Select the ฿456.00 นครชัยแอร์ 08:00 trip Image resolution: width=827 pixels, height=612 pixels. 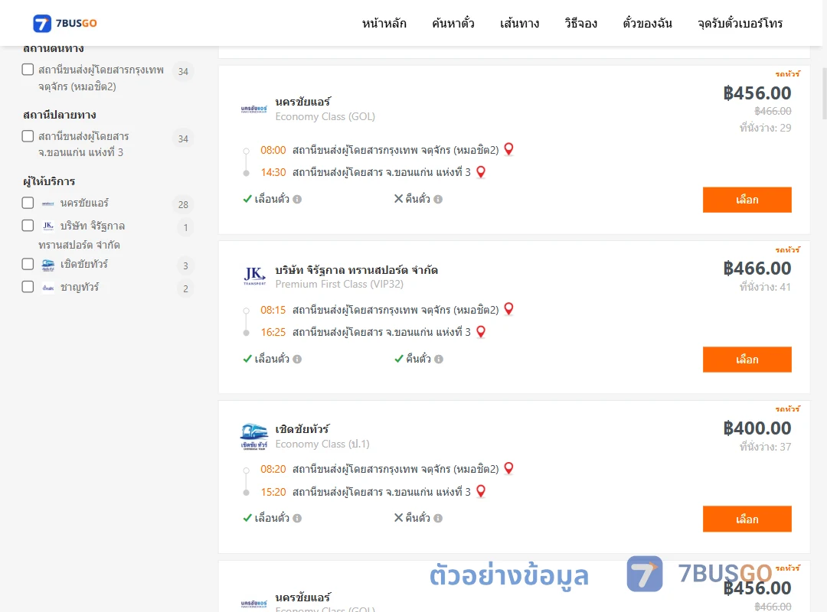pyautogui.click(x=747, y=200)
